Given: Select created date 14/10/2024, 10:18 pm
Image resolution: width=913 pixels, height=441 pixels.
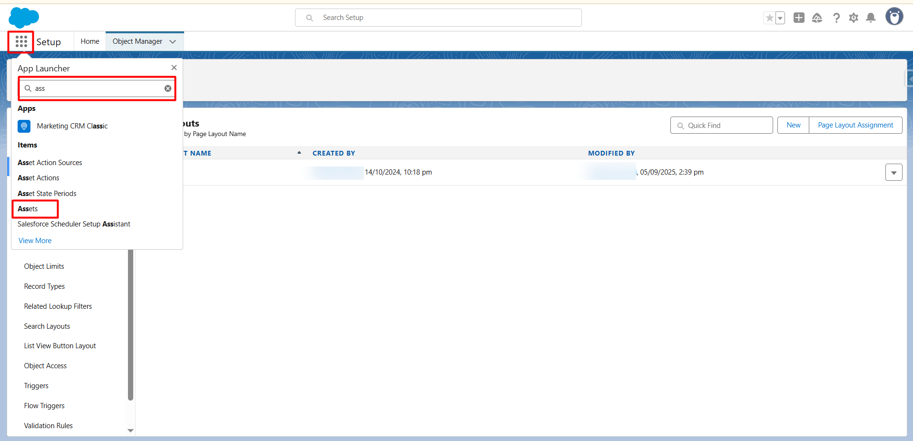Looking at the screenshot, I should tap(398, 172).
